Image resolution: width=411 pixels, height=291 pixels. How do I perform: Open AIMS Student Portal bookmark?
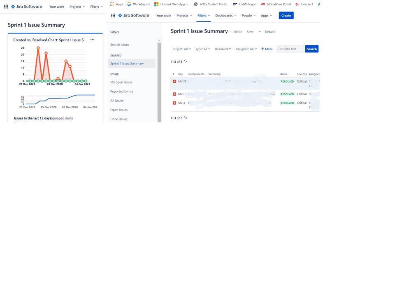[x=211, y=4]
